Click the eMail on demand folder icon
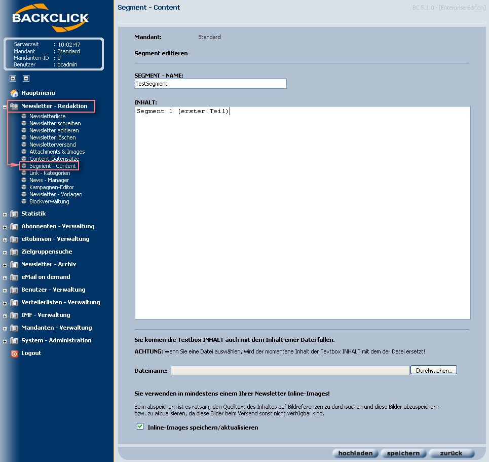Image resolution: width=489 pixels, height=462 pixels. pyautogui.click(x=14, y=277)
